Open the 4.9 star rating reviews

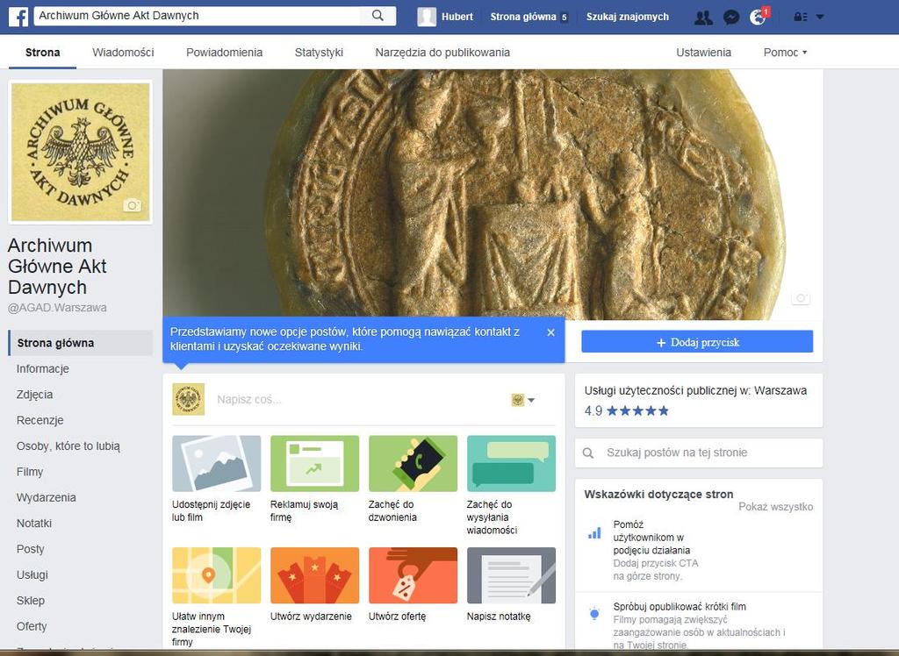[x=627, y=410]
